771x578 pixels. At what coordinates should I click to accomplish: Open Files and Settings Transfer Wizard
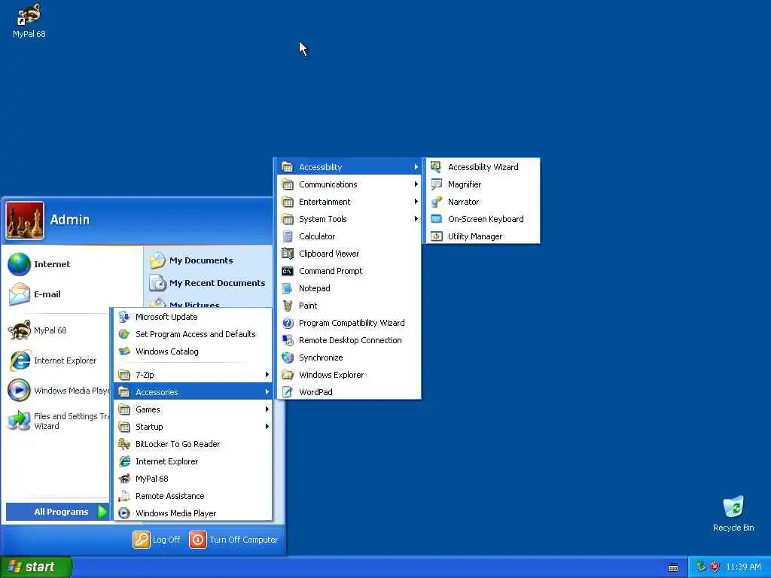57,421
